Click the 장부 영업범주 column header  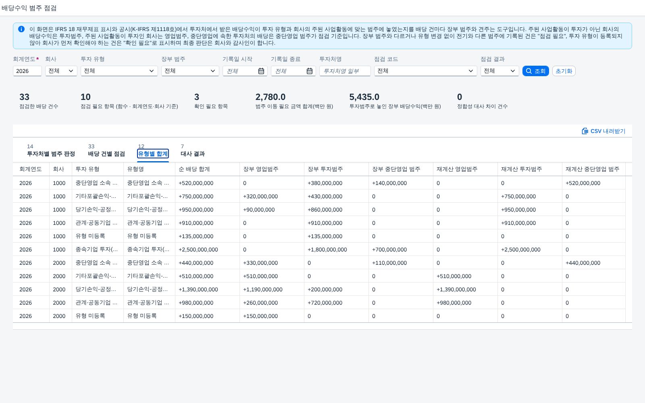pyautogui.click(x=272, y=169)
